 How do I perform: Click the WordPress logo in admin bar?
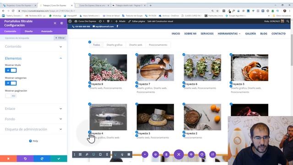pyautogui.click(x=70, y=22)
